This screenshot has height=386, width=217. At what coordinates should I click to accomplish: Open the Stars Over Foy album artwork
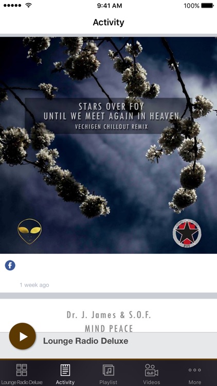click(x=109, y=145)
